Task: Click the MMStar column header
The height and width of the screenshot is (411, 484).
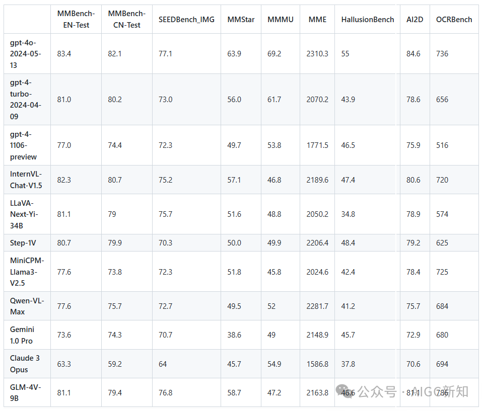Action: click(x=241, y=20)
